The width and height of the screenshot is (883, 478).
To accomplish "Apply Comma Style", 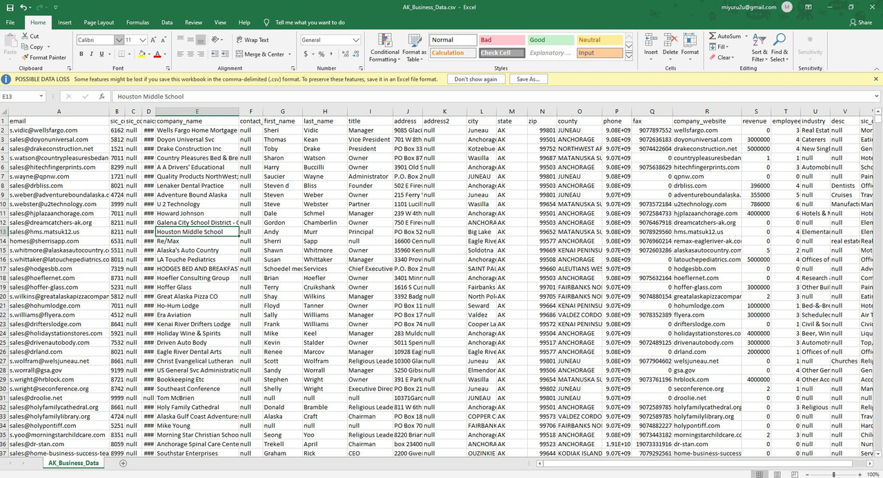I will 332,54.
